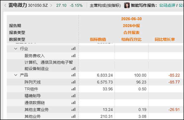Go to previous stock with left arrow
The width and height of the screenshot is (184, 120).
pos(5,6)
